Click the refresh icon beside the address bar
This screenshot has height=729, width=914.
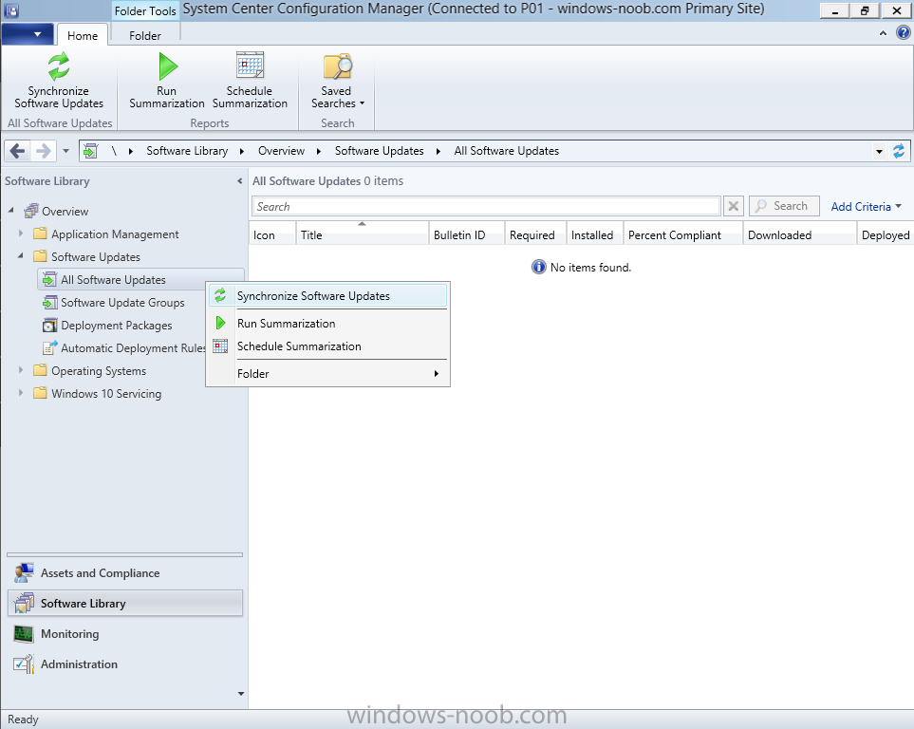[899, 151]
